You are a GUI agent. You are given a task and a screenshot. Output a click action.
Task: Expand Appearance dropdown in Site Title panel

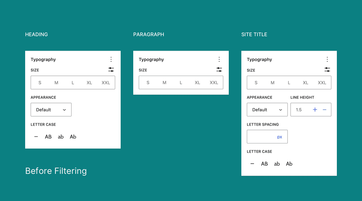pyautogui.click(x=267, y=110)
